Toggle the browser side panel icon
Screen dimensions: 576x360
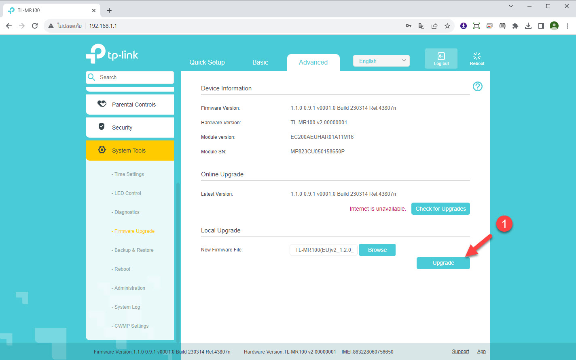tap(541, 26)
